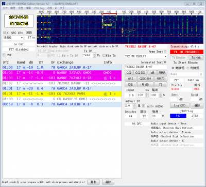Image resolution: width=206 pixels, height=187 pixels.
Task: Click the 复制 button at the bottom
Action: point(93,182)
